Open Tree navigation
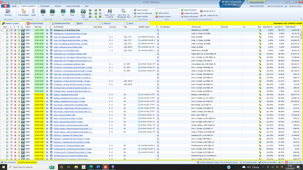The height and width of the screenshot is (170, 303). click(x=23, y=12)
